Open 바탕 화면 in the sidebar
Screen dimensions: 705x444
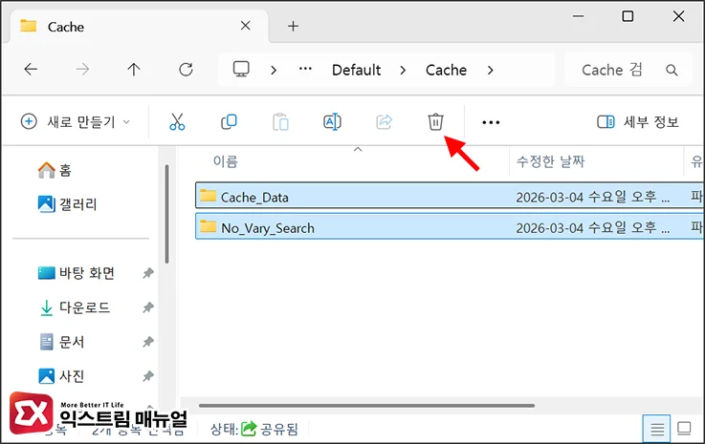click(76, 273)
